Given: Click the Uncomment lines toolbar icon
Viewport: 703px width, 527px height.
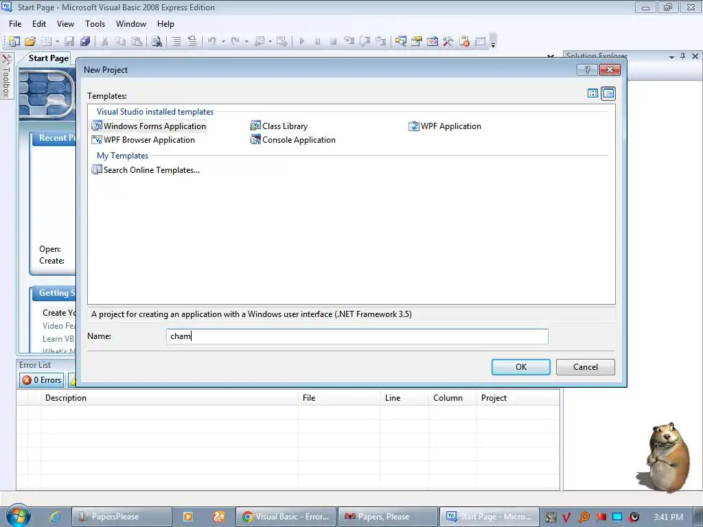Looking at the screenshot, I should point(192,41).
